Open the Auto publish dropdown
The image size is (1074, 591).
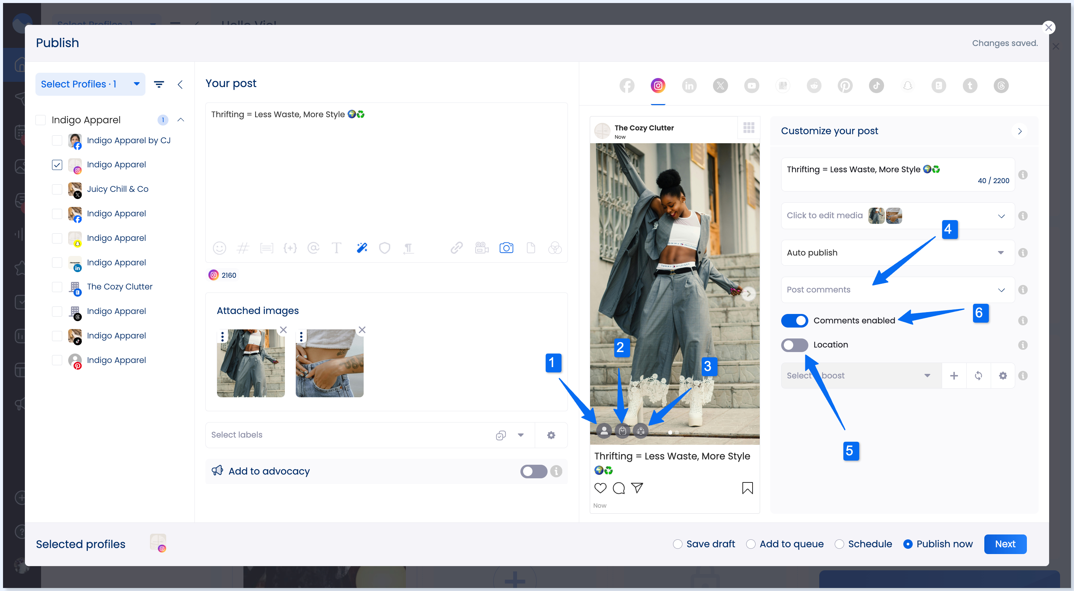(898, 253)
